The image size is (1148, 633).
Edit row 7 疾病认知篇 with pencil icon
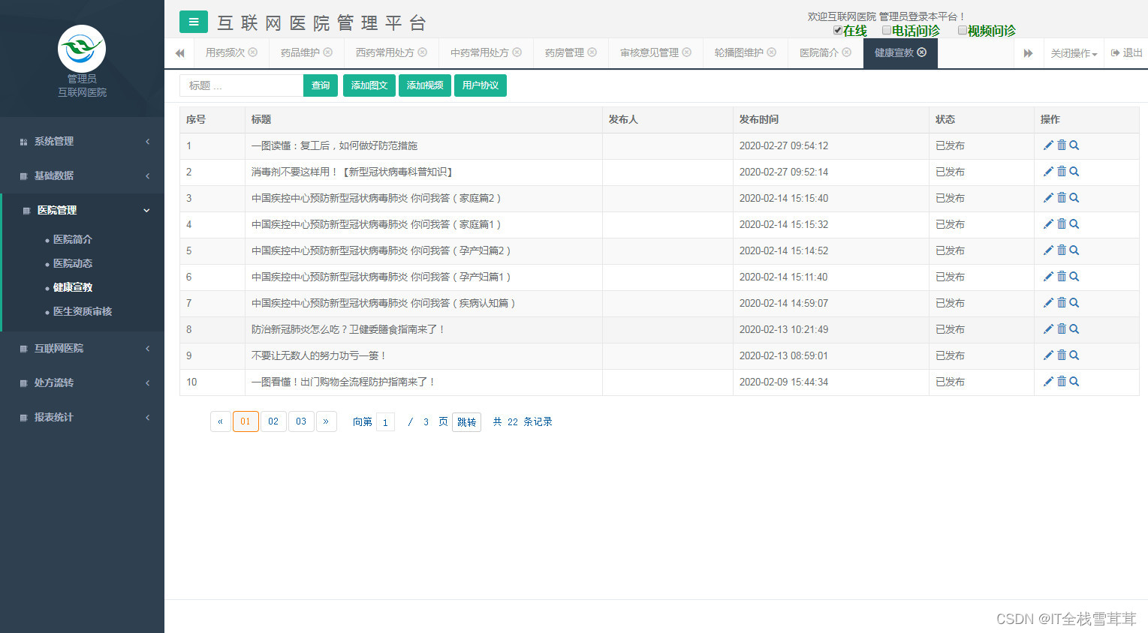[1048, 303]
